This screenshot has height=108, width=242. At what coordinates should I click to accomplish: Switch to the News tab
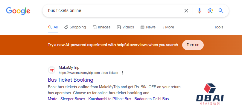point(148,27)
